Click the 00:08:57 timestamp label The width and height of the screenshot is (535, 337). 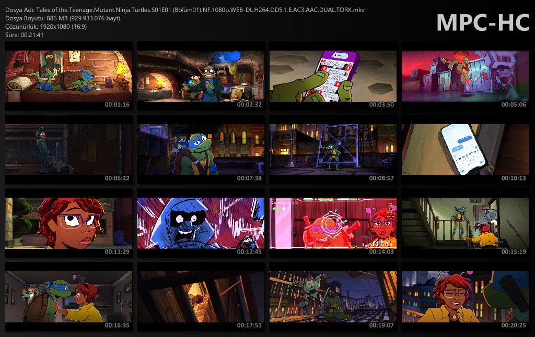[x=381, y=178]
